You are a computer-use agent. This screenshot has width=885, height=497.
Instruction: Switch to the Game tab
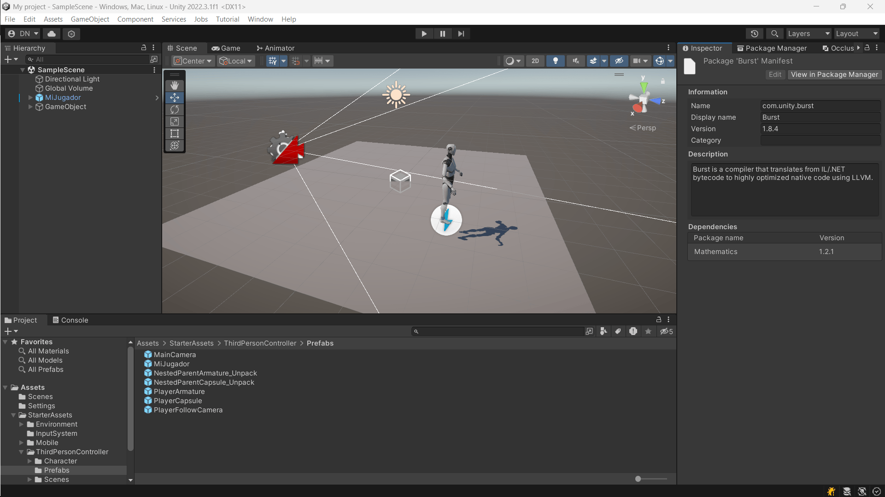click(x=226, y=48)
